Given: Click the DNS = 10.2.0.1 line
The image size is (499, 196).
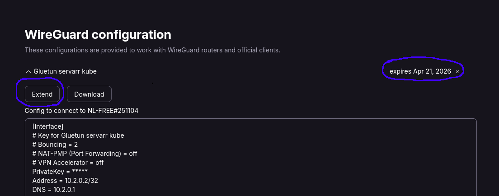Looking at the screenshot, I should (x=53, y=190).
